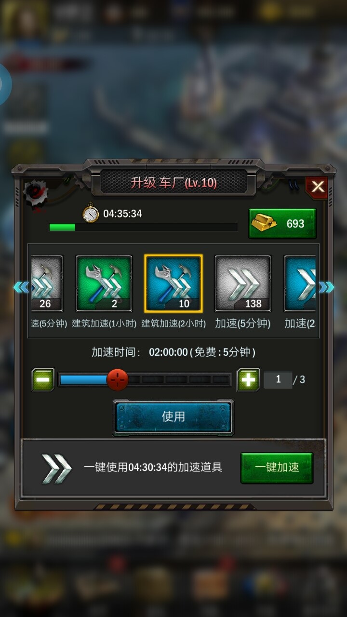Click the 升级 车厂(Lv.10) title header

173,183
